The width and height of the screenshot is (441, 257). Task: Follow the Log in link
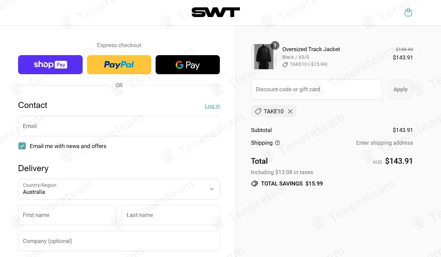[x=212, y=106]
